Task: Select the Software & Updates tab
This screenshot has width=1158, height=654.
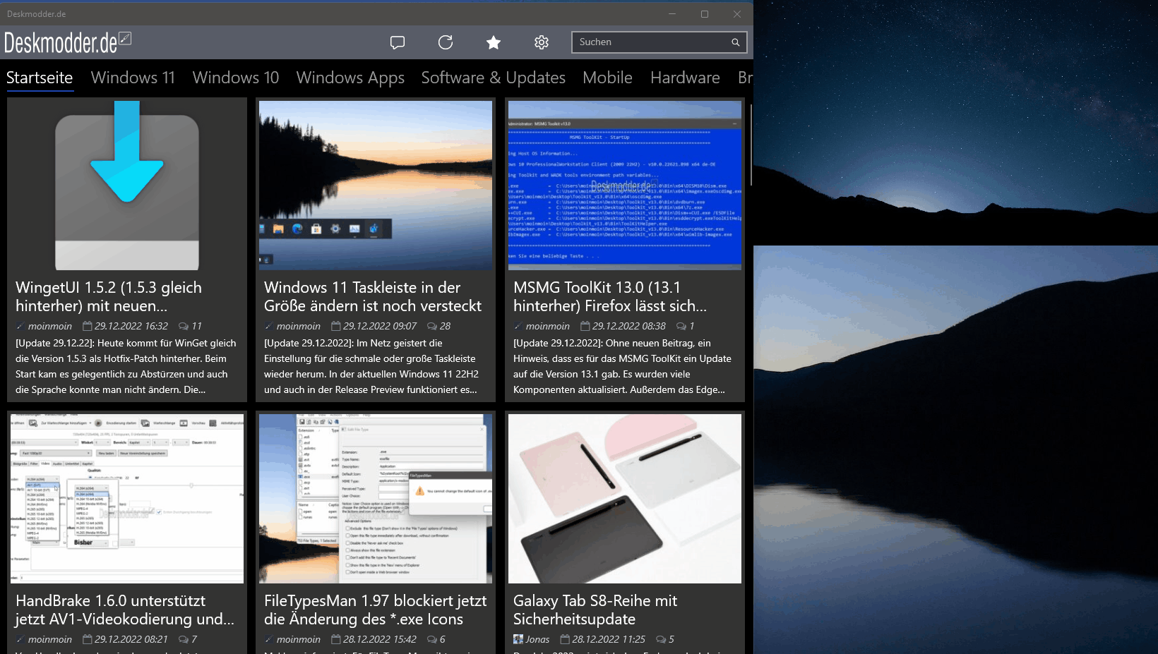Action: pyautogui.click(x=494, y=78)
